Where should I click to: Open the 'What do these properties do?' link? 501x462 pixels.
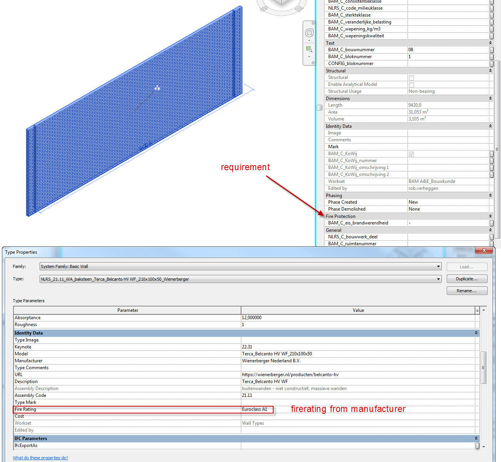point(40,457)
